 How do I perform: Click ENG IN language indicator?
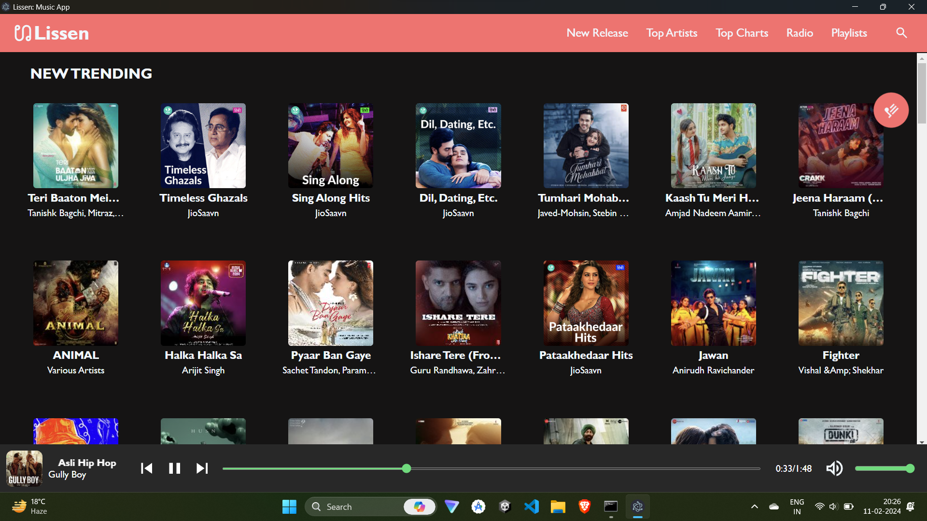tap(797, 507)
